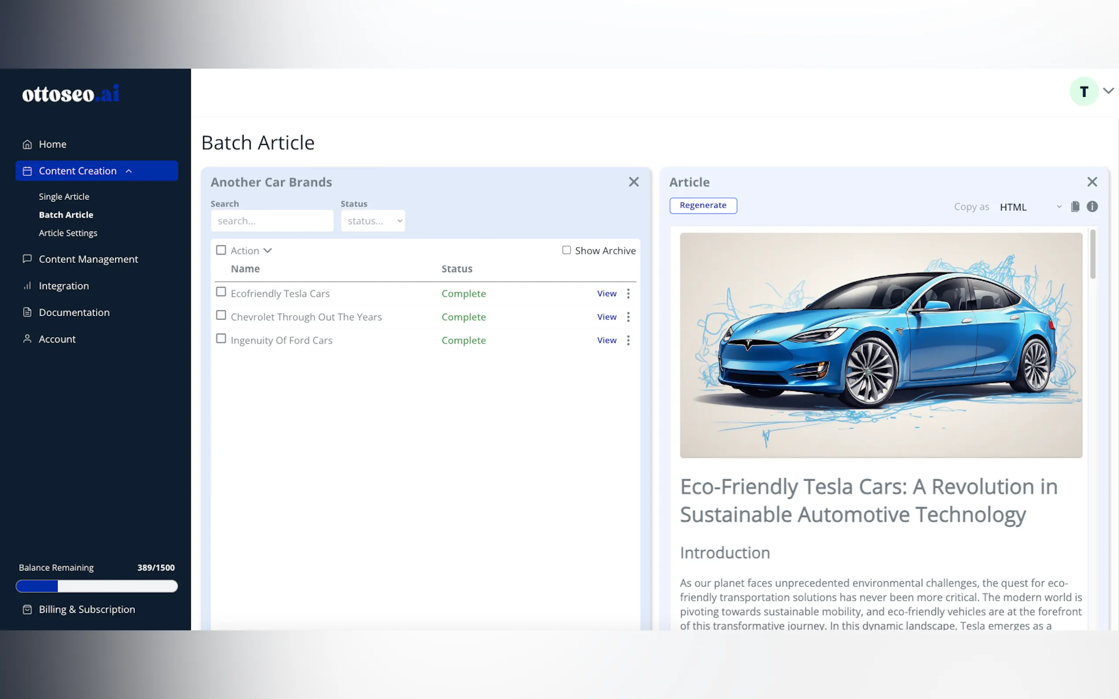Viewport: 1119px width, 699px height.
Task: Open three-dot menu for Ecofriendly Tesla Cars
Action: click(x=628, y=294)
